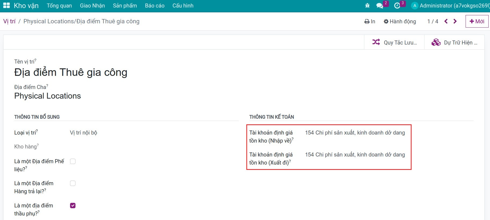
Task: Click the Nhập về account value 154
Action: point(355,133)
